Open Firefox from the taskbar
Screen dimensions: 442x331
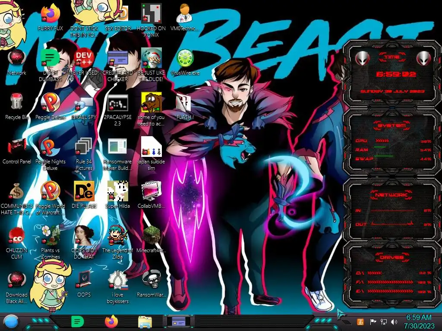(x=111, y=322)
